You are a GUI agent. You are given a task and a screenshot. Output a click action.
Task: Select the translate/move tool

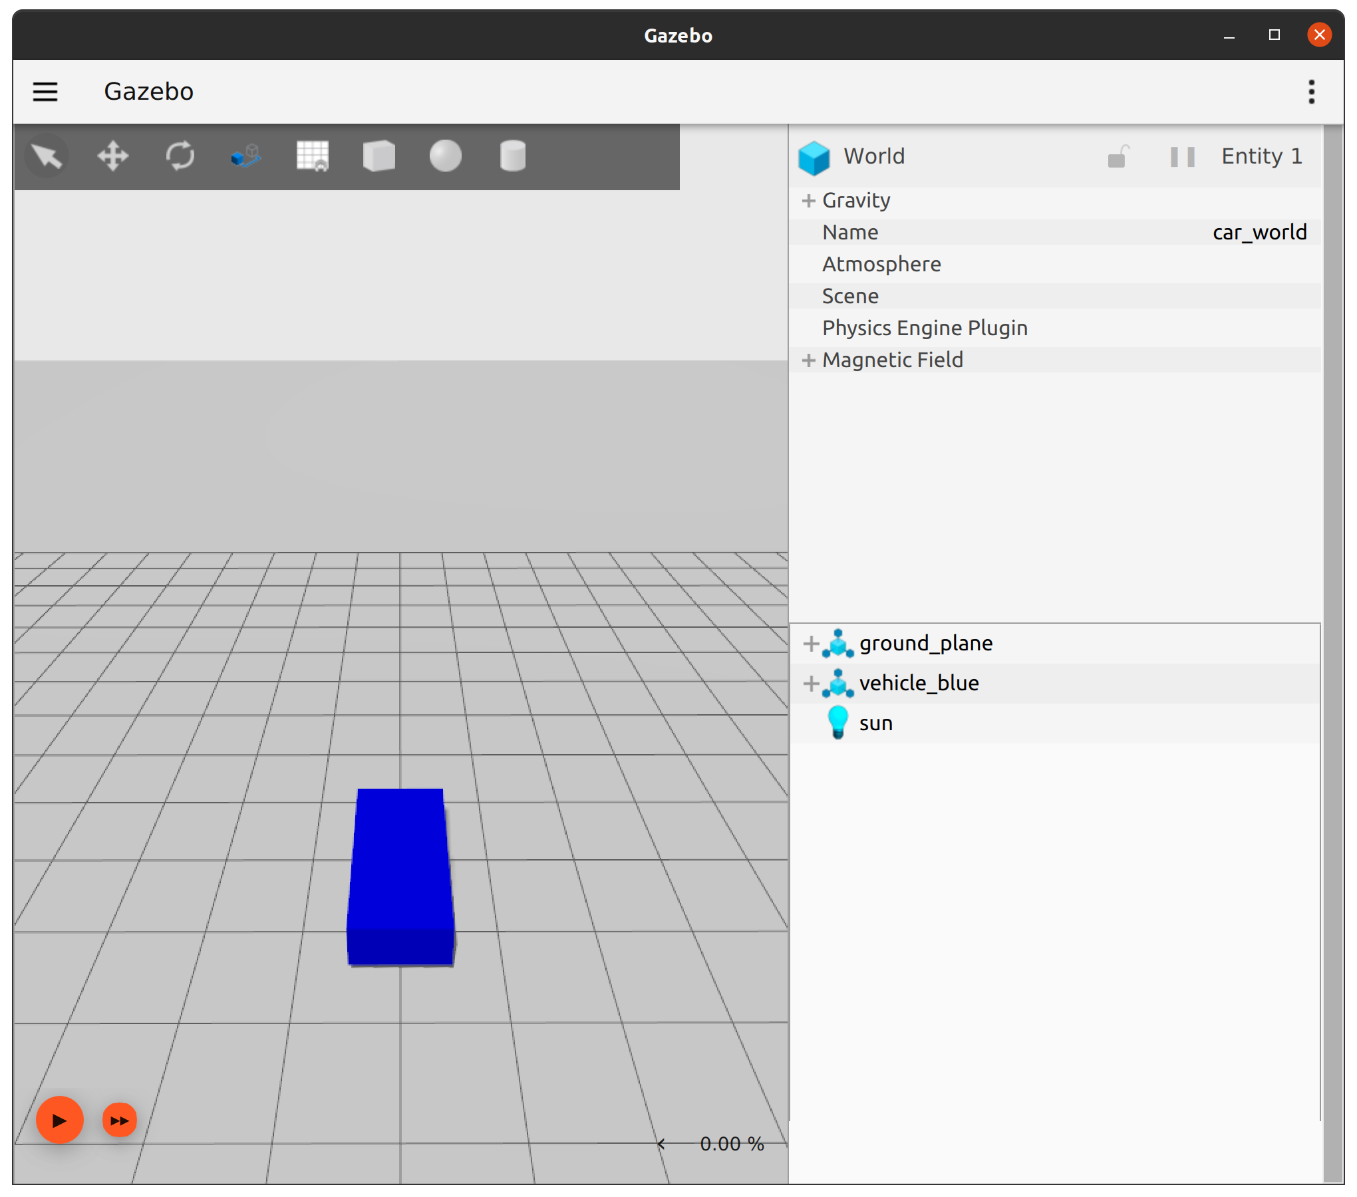coord(112,155)
